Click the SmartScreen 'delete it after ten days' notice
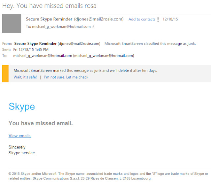Viewport: 211px width, 185px height. (x=86, y=71)
